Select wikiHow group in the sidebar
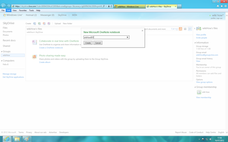228x142 pixels. pos(7,55)
